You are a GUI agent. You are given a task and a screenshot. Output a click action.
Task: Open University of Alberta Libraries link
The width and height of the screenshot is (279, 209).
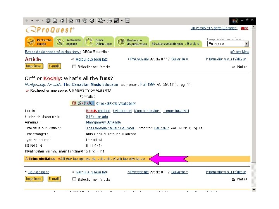(214, 28)
